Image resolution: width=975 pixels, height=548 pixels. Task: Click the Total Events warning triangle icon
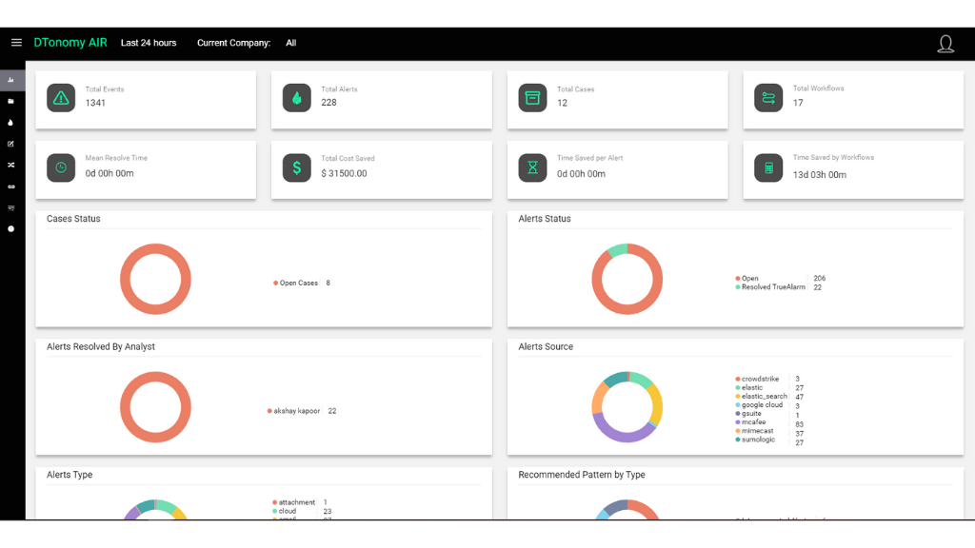61,98
